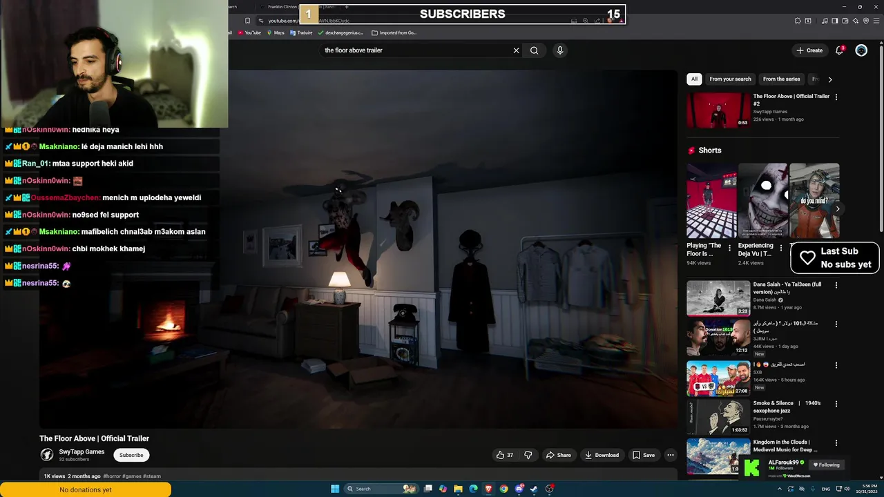This screenshot has width=884, height=497.
Task: Open OBS Studio from the taskbar
Action: pos(550,489)
